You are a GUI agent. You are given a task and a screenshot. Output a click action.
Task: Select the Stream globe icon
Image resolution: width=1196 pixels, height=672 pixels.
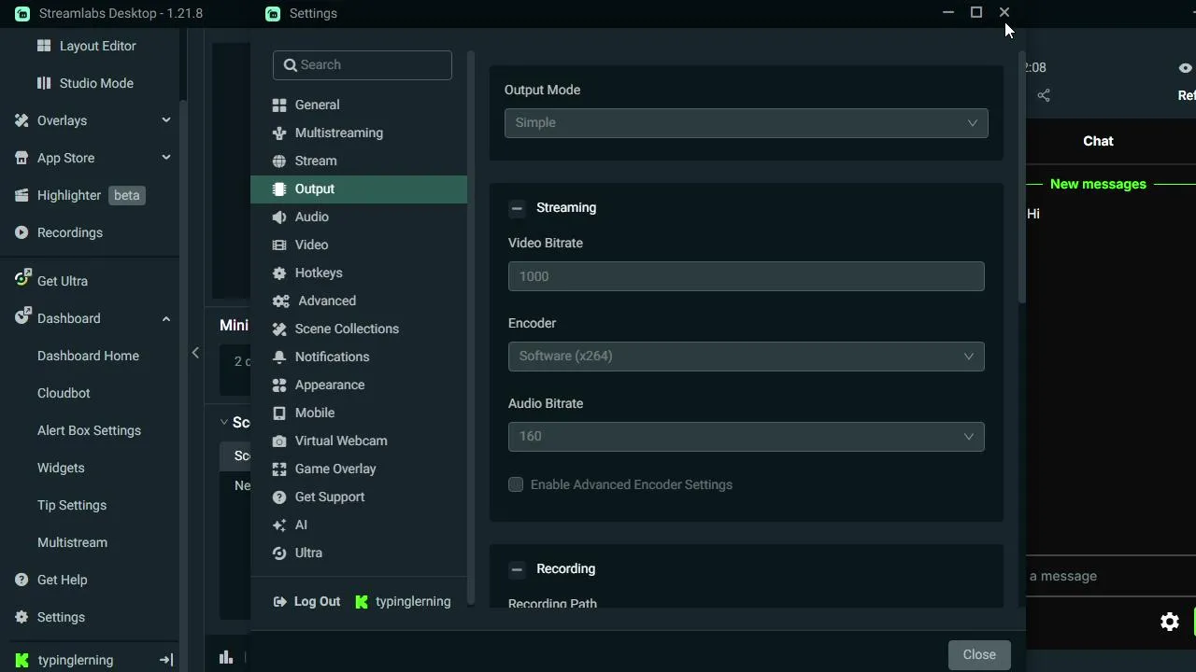pyautogui.click(x=279, y=161)
